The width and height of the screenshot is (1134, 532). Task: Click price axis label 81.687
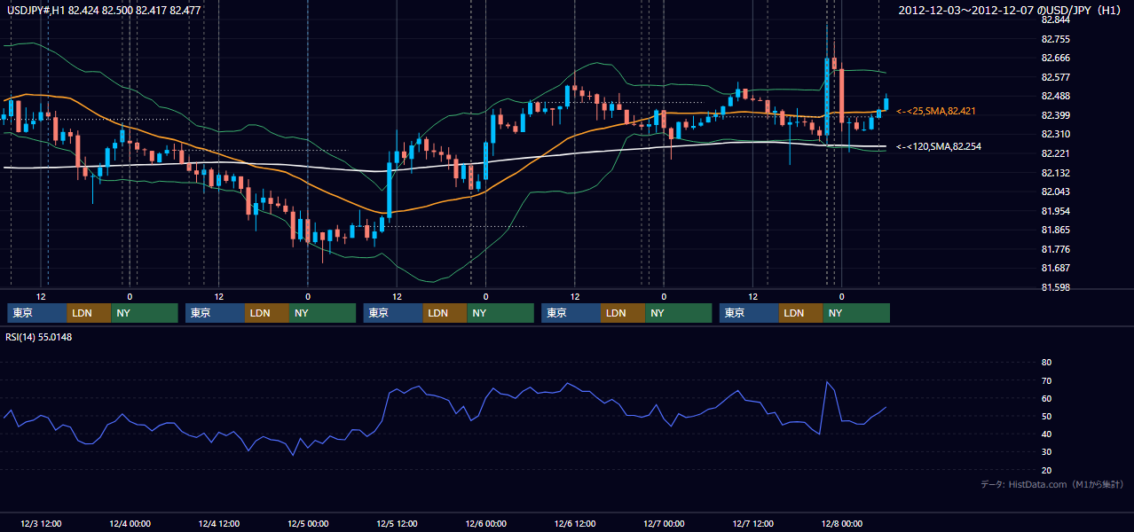click(x=1055, y=268)
